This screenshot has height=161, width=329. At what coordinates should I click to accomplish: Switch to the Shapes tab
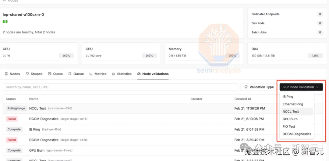(x=34, y=74)
